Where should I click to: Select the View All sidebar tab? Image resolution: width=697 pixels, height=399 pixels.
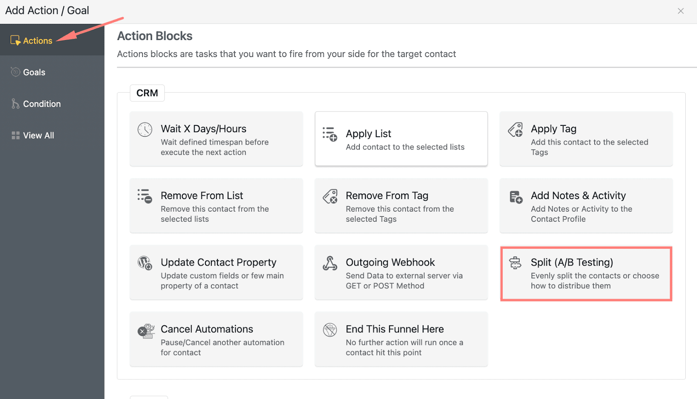[38, 135]
